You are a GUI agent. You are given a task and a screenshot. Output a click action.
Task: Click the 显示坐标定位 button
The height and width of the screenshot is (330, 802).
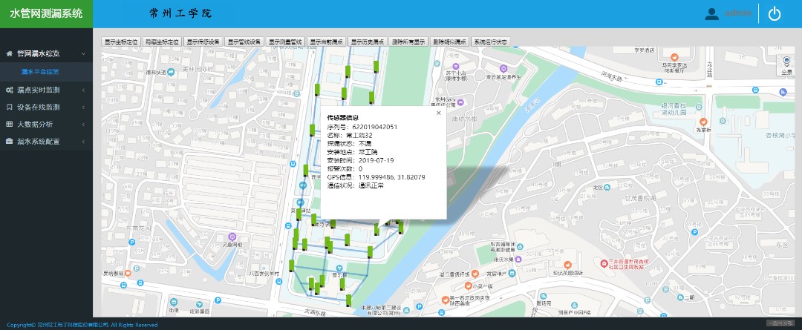121,42
